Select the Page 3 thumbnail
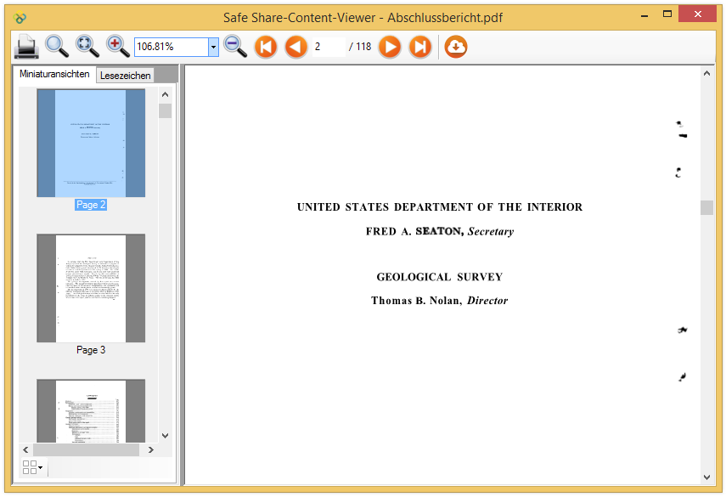This screenshot has width=726, height=497. tap(91, 288)
